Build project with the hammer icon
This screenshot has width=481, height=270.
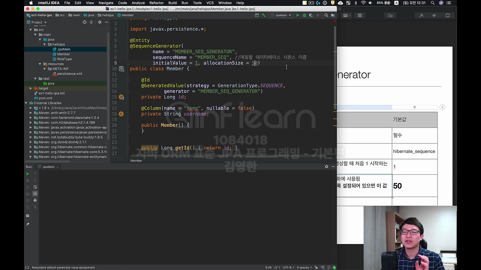point(263,15)
